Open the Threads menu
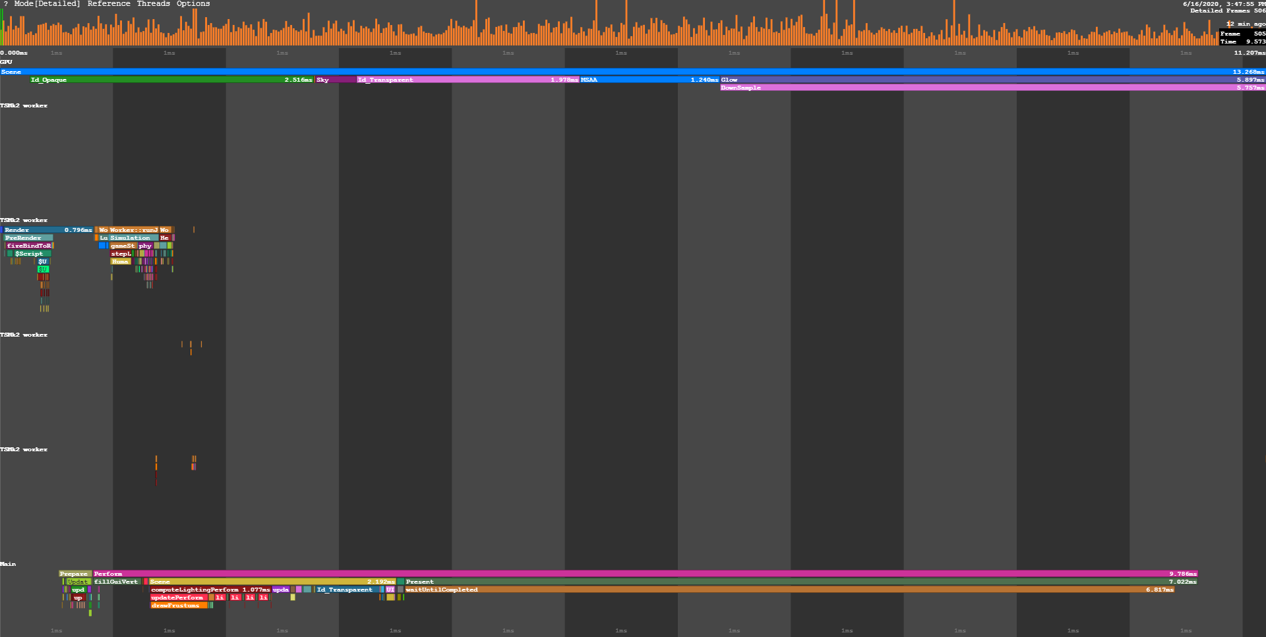Image resolution: width=1266 pixels, height=637 pixels. (154, 4)
